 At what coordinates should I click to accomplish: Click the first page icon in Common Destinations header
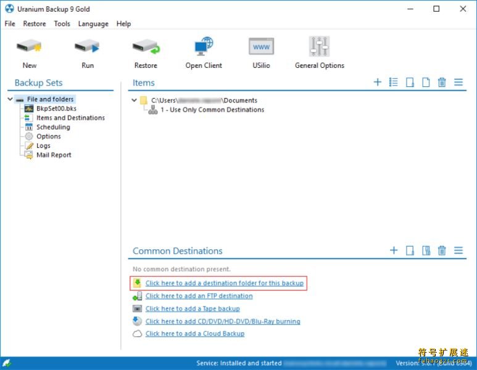pos(410,250)
